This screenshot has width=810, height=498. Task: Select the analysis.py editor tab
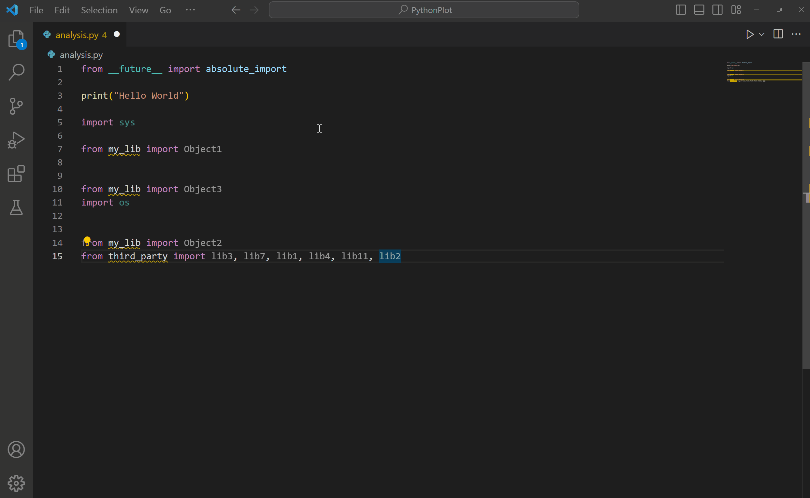click(79, 34)
